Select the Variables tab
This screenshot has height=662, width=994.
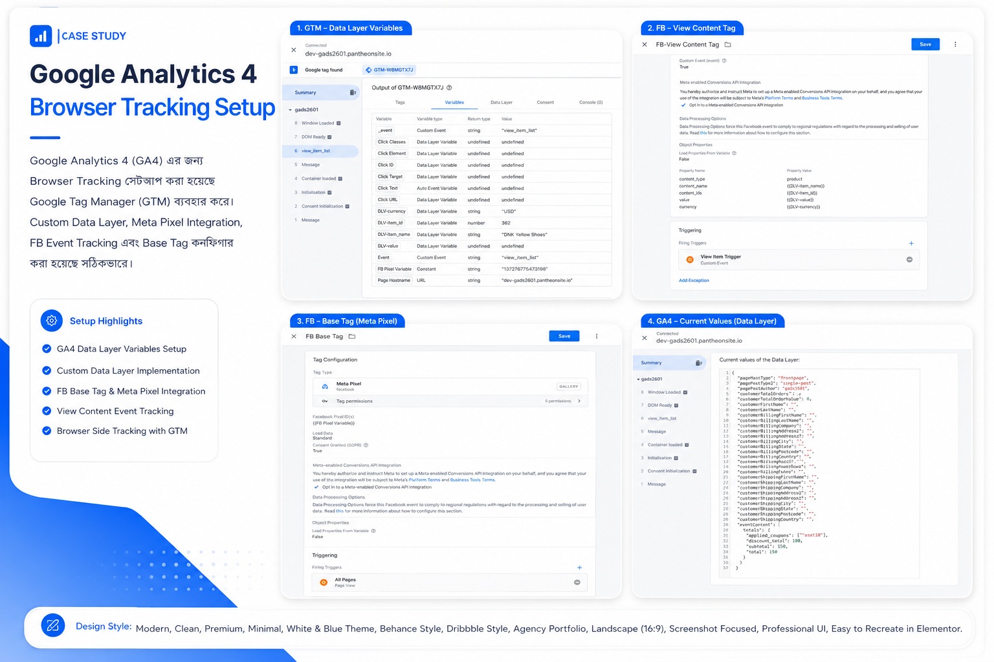[454, 102]
